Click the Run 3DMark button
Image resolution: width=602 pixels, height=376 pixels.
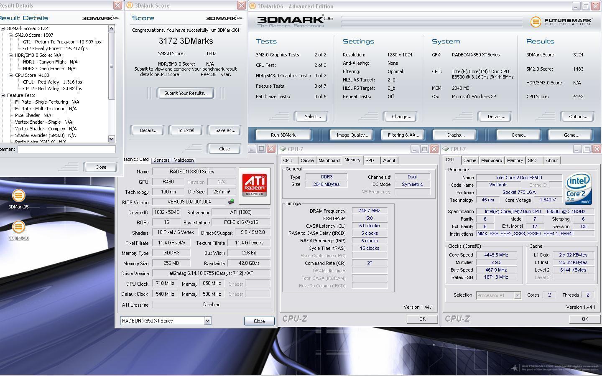pos(283,135)
